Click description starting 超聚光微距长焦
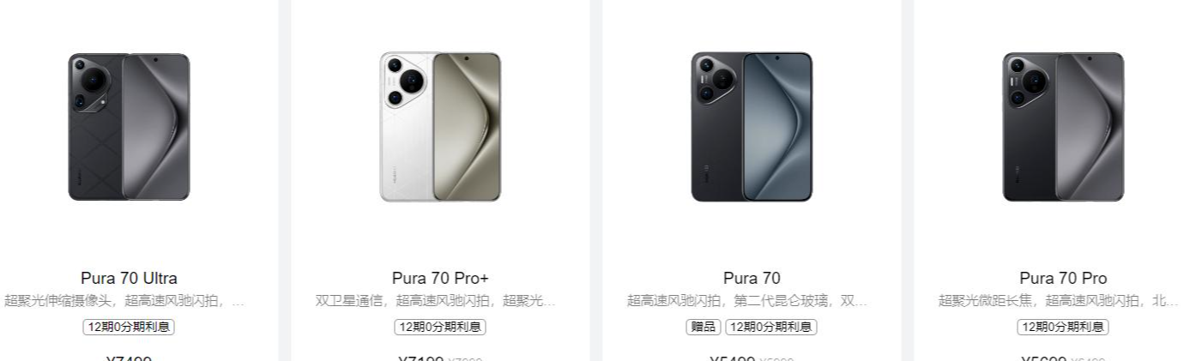The height and width of the screenshot is (361, 1190). tap(1059, 301)
